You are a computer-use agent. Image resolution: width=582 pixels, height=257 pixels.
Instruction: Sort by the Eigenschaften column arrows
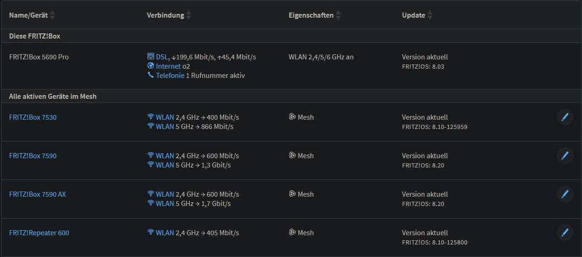pyautogui.click(x=338, y=15)
